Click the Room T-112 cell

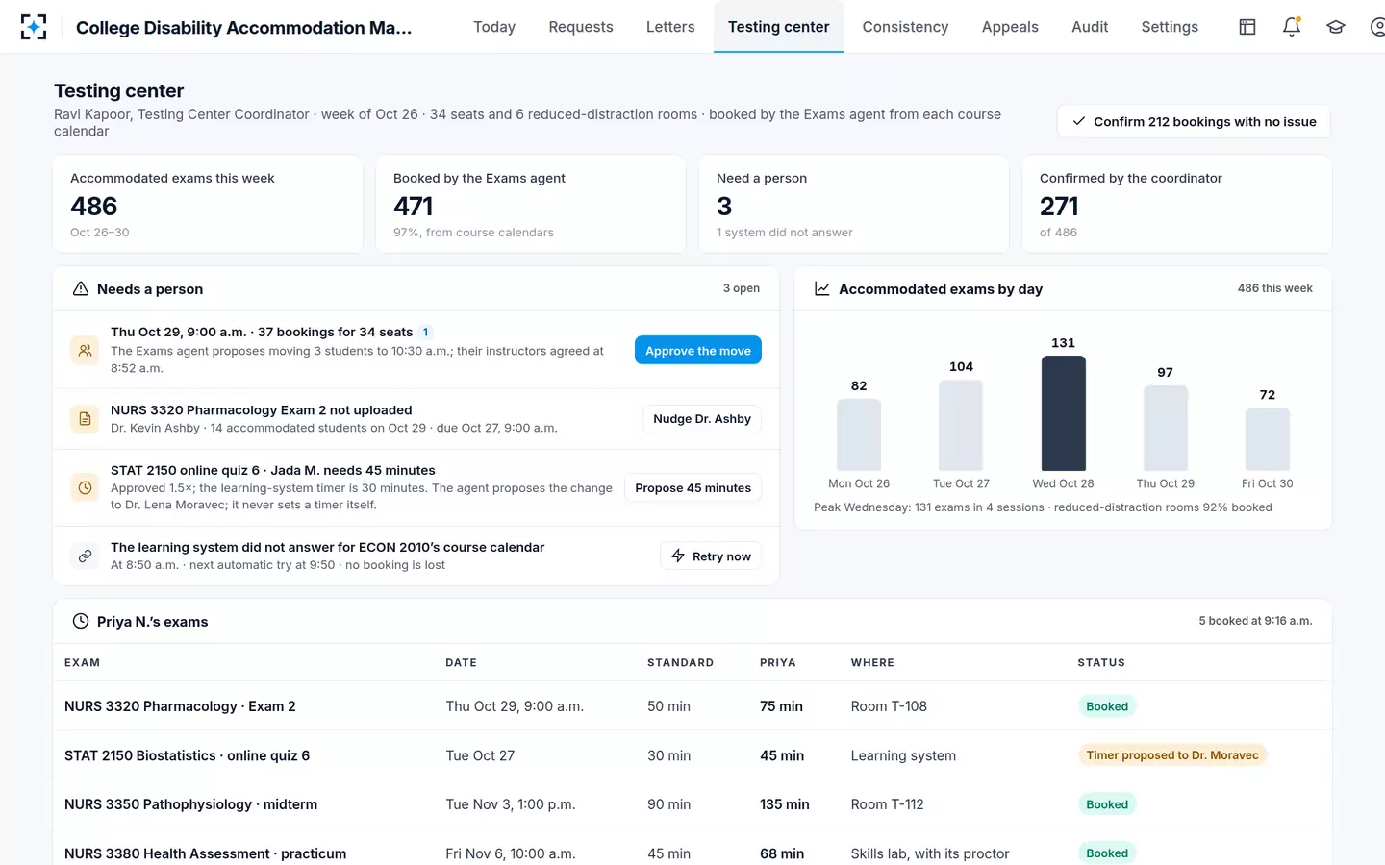(888, 804)
